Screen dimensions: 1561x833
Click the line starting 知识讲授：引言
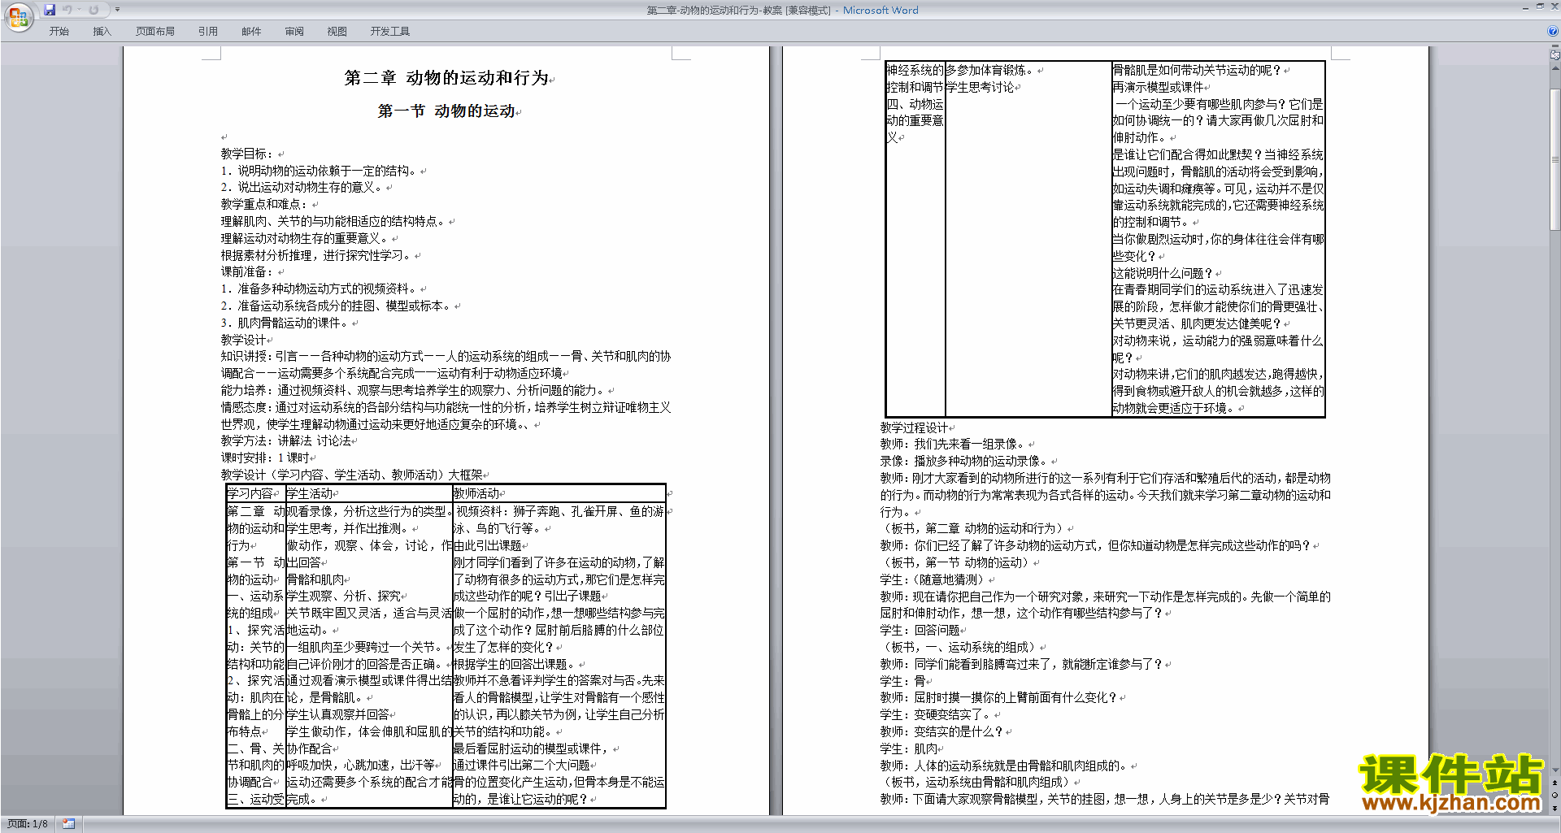pos(446,356)
